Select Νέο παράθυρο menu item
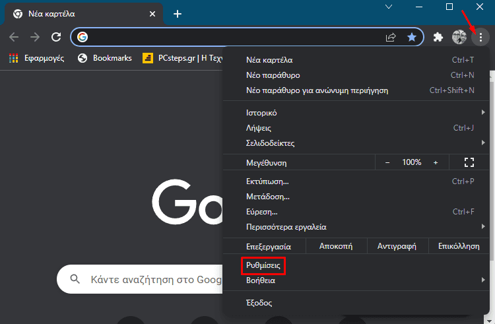The height and width of the screenshot is (324, 495). (356, 75)
